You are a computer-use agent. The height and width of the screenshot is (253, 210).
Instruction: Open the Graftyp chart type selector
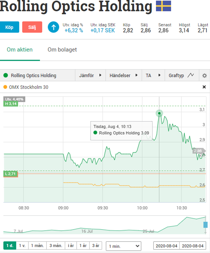click(182, 75)
